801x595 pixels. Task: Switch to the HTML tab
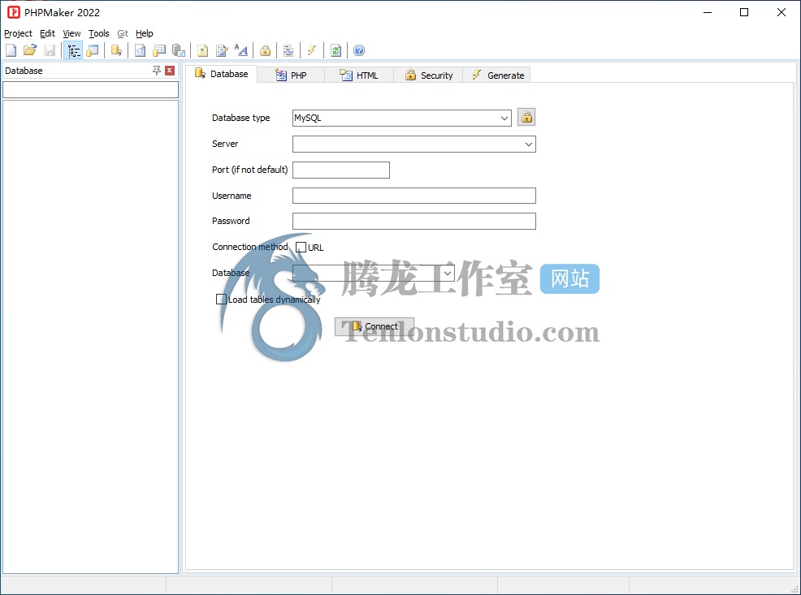click(358, 75)
